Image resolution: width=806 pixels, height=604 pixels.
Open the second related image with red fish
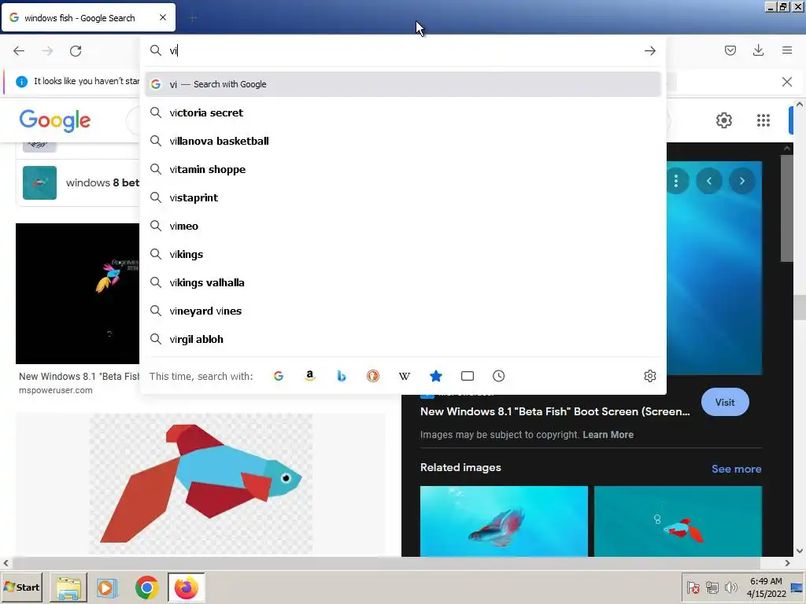[678, 521]
